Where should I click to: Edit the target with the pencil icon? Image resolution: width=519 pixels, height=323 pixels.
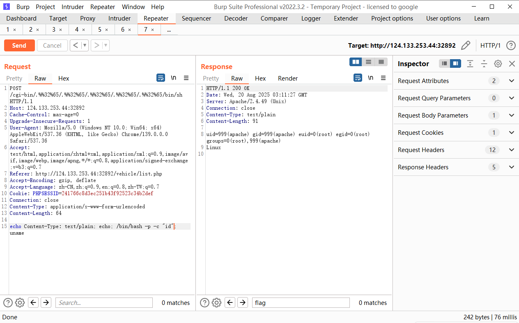(466, 45)
